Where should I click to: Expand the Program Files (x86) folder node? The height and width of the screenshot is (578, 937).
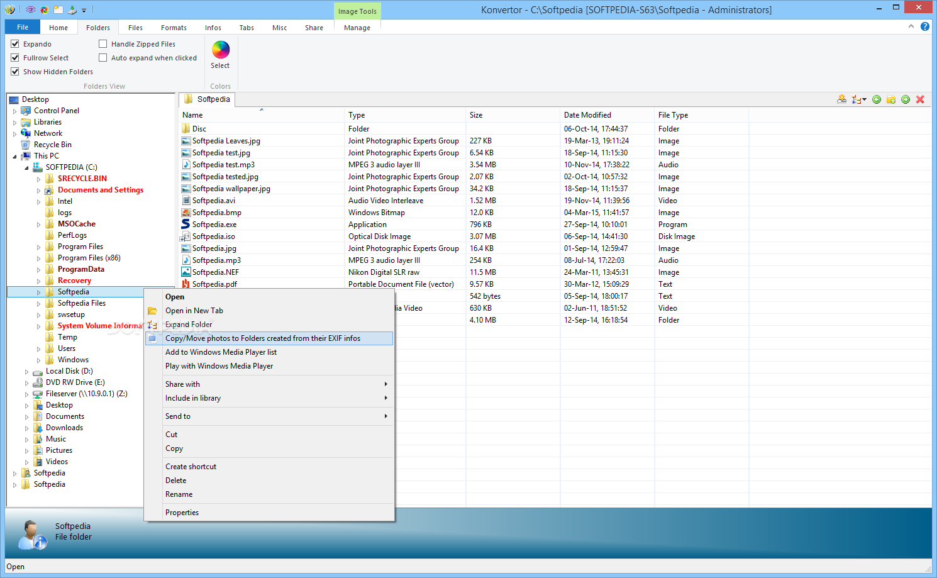pos(38,258)
